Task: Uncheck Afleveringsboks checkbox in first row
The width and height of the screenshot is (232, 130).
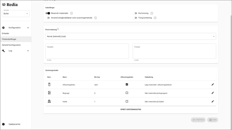Action: click(x=127, y=84)
